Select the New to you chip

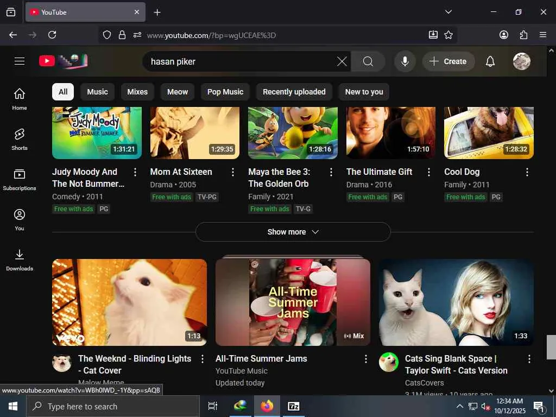(x=364, y=92)
